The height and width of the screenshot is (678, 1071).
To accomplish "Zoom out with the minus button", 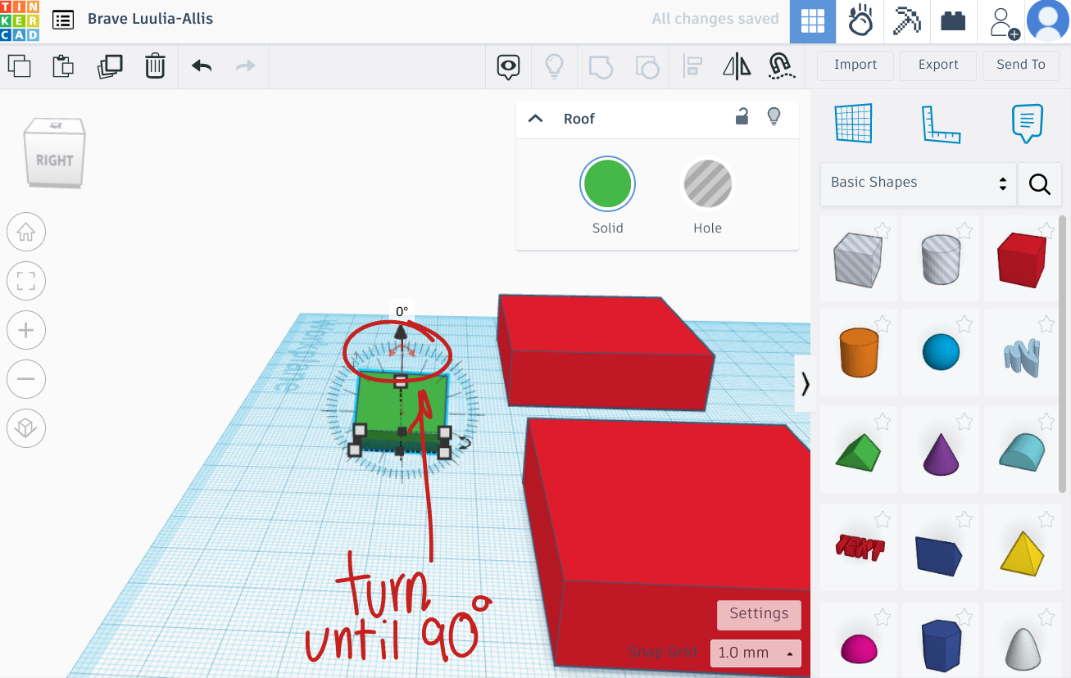I will 26,378.
